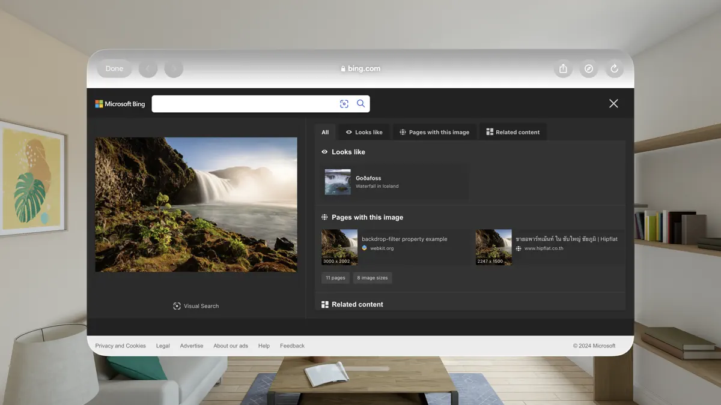The height and width of the screenshot is (405, 721).
Task: Click the bing.com address bar
Action: (x=360, y=68)
